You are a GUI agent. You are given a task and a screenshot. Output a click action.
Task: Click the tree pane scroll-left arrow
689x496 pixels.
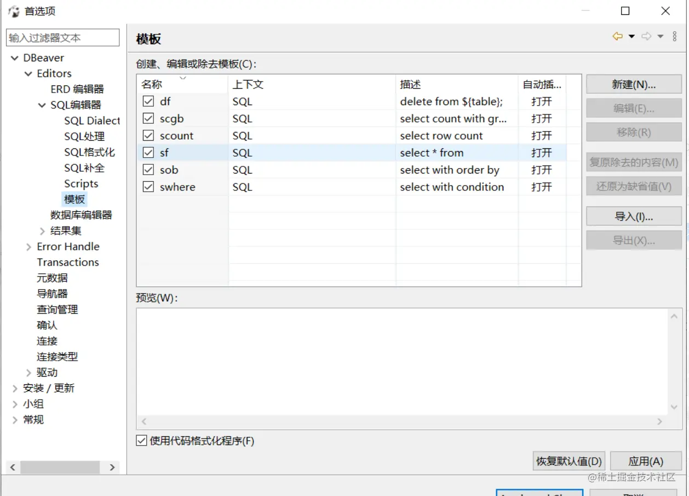13,468
